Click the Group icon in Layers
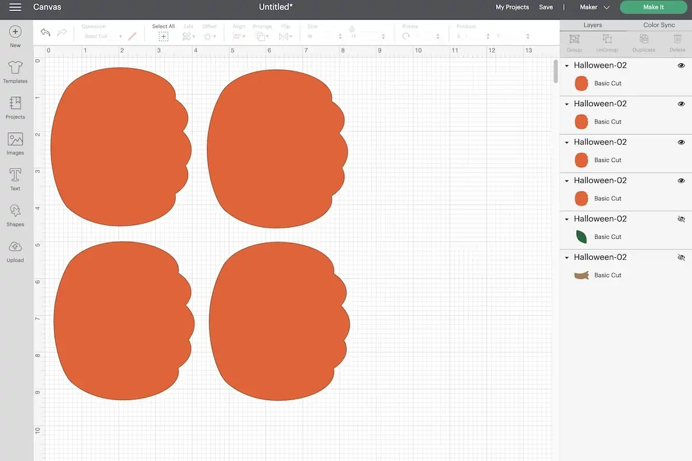692x461 pixels. [574, 39]
